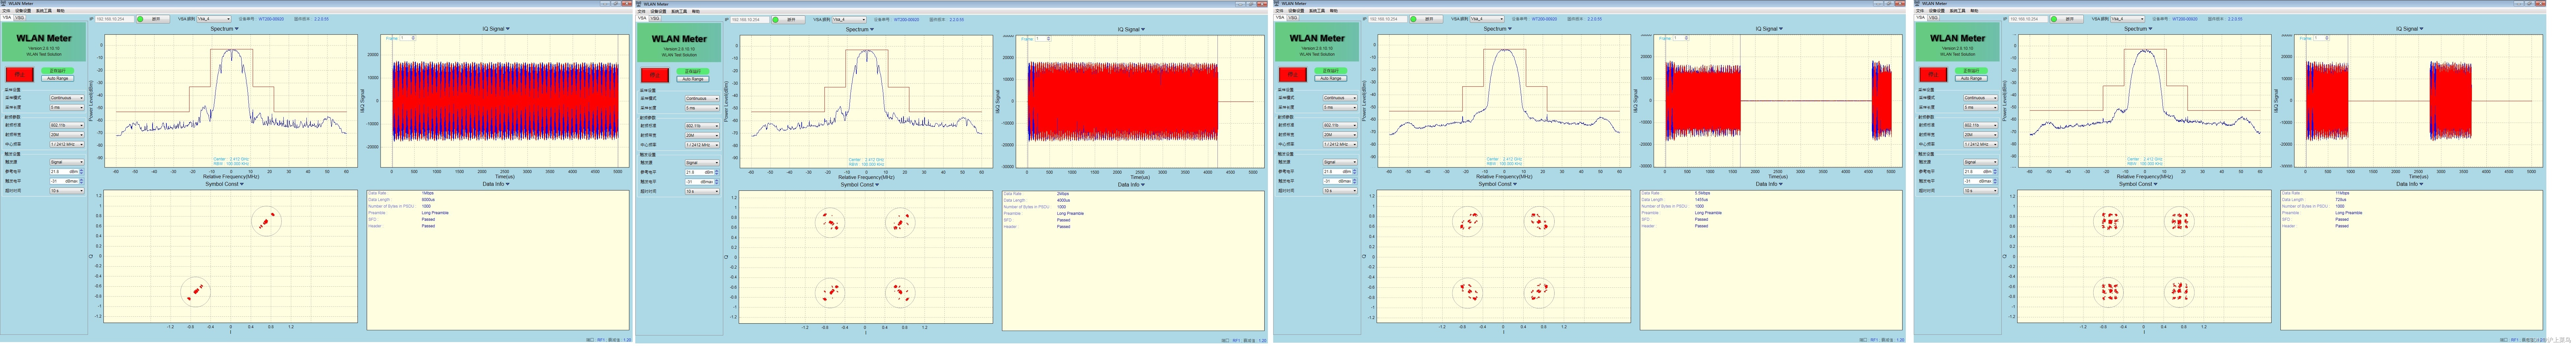
Task: Open Signal trigger source dropdown in 1Mbps window
Action: point(67,162)
